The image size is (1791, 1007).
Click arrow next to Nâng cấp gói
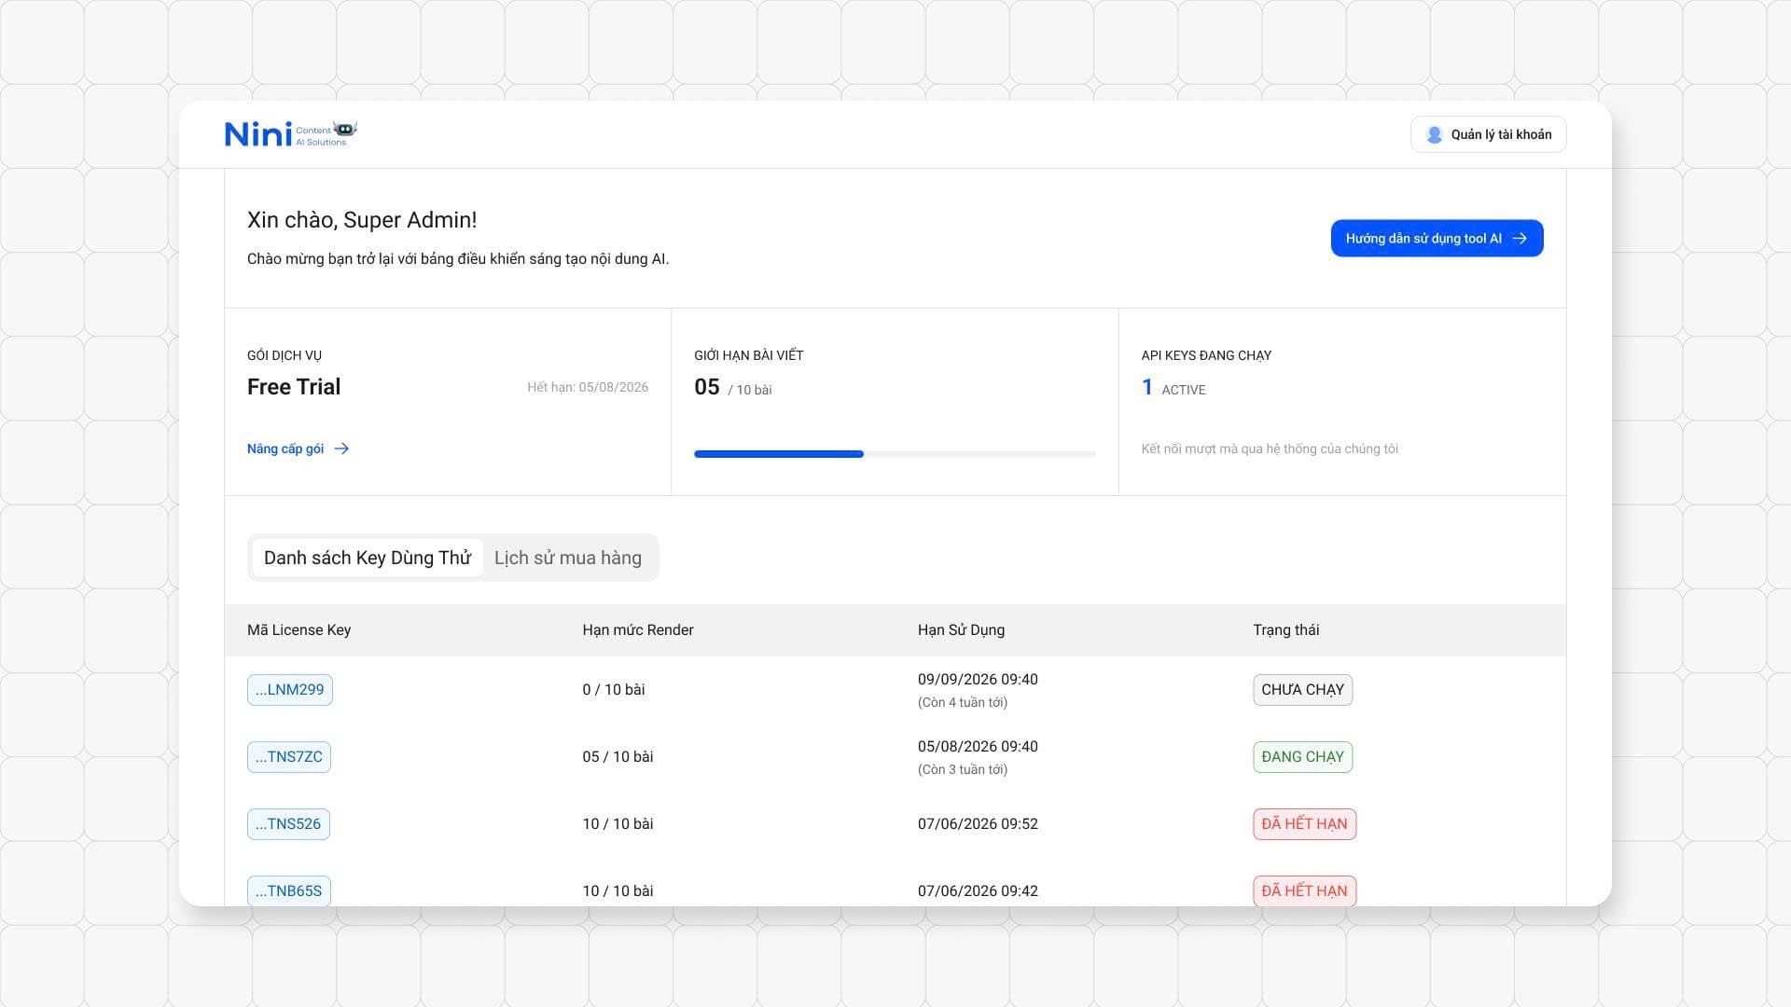(x=341, y=449)
